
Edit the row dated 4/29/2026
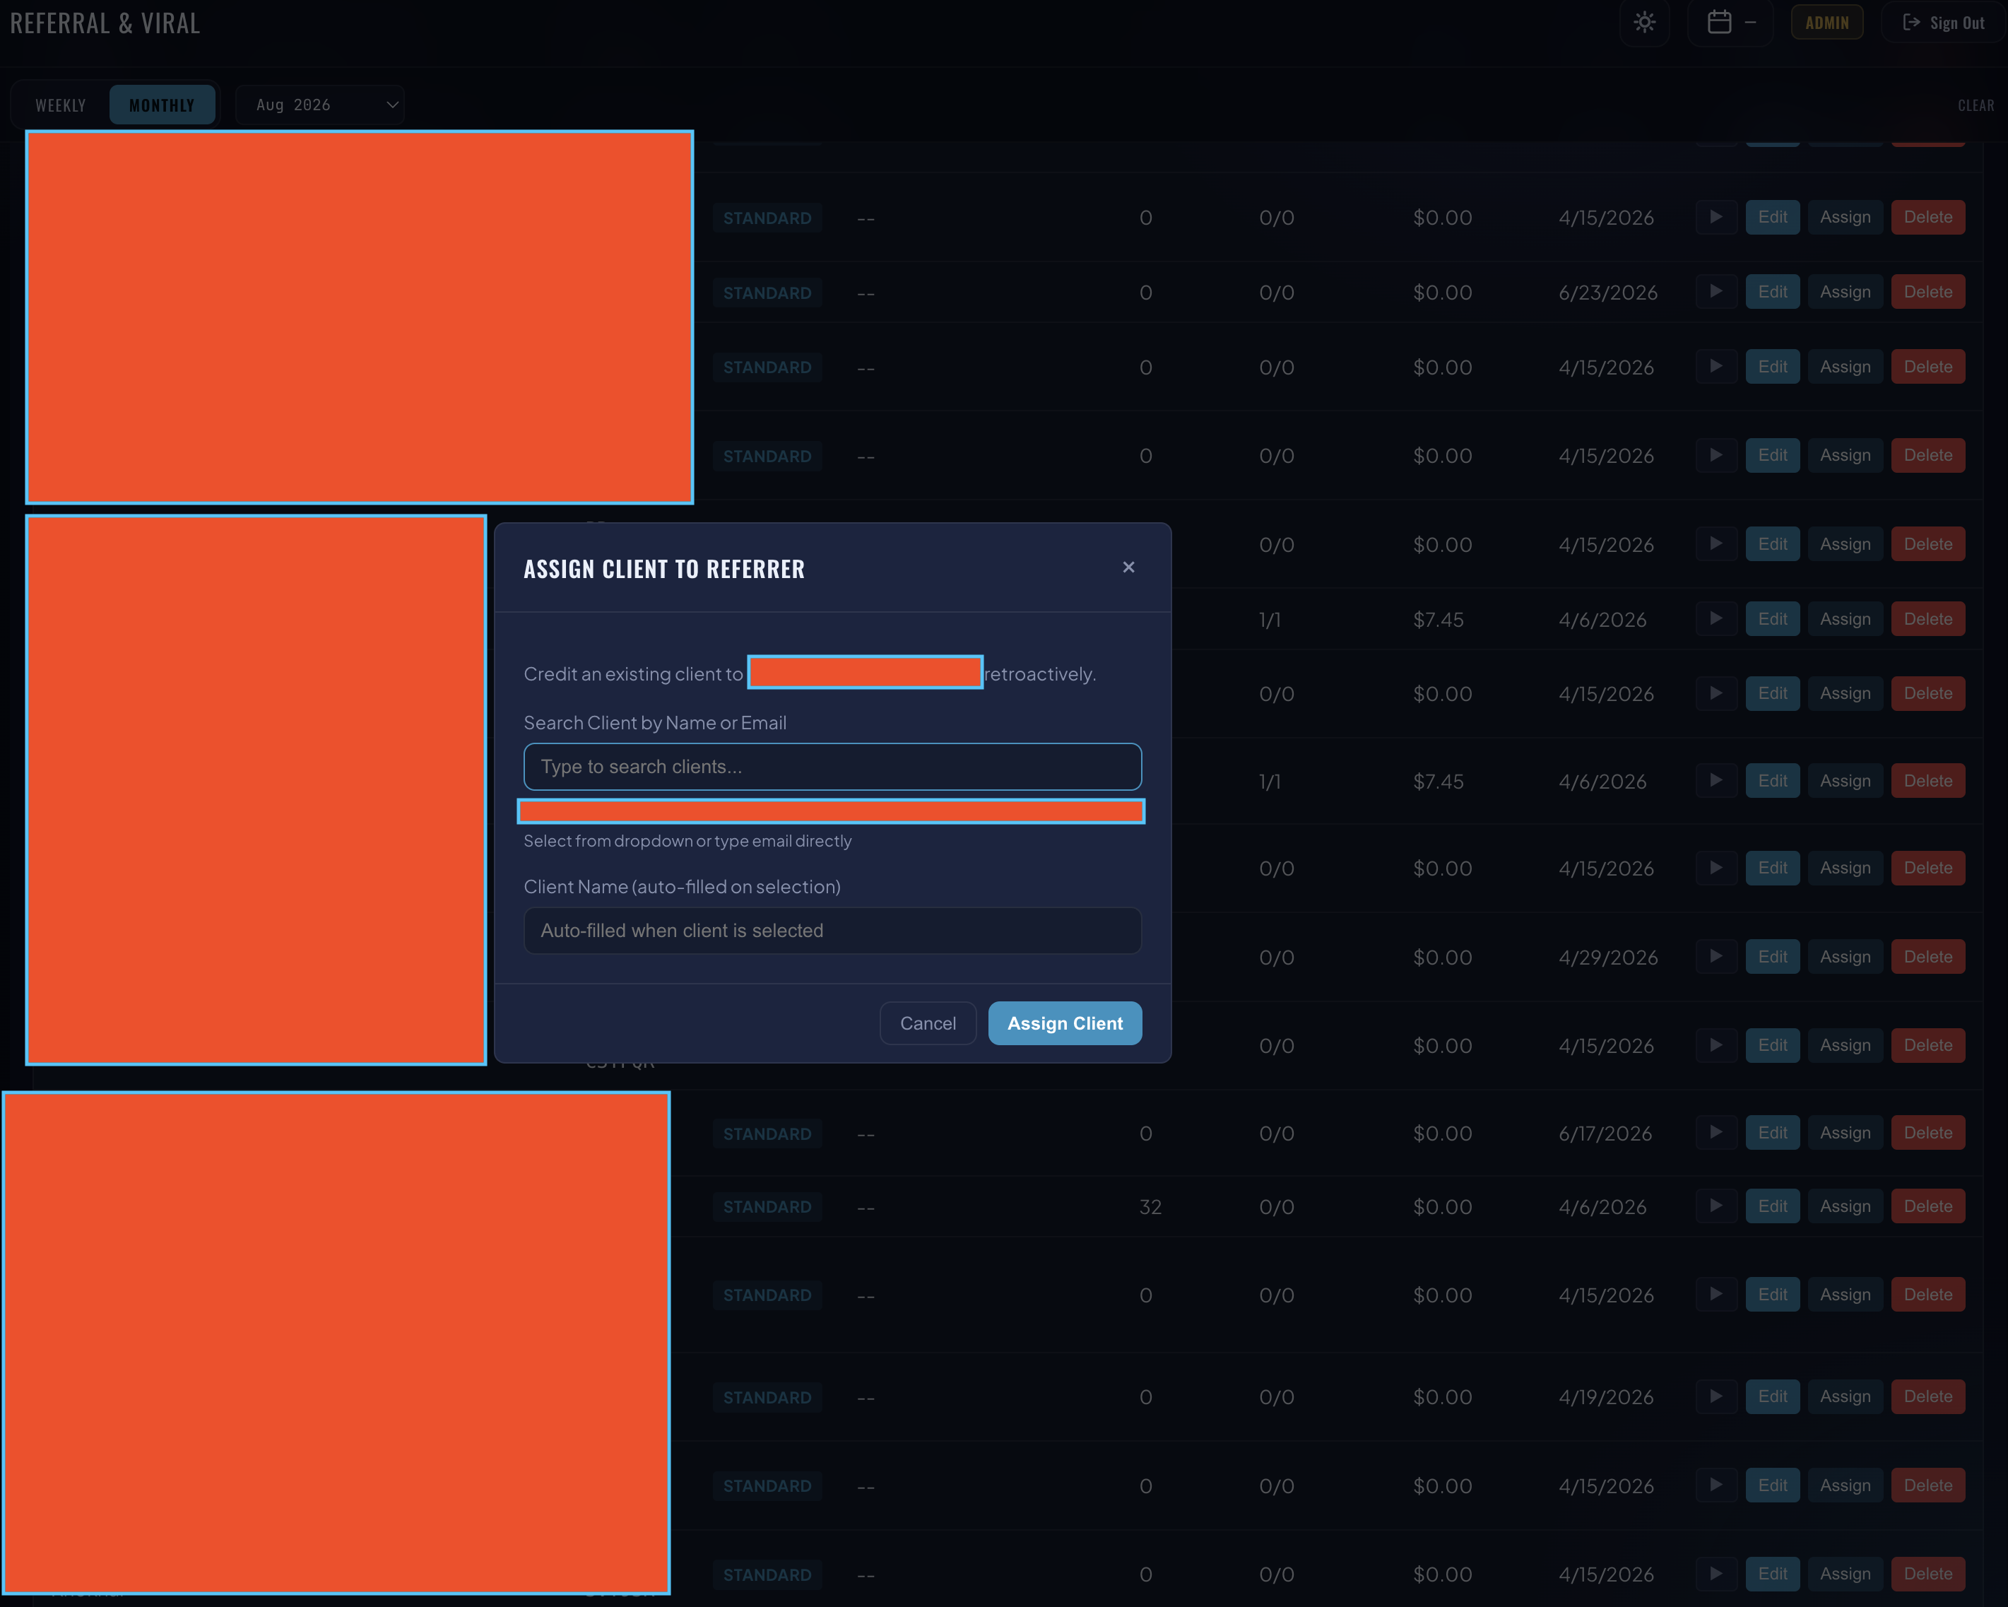click(x=1771, y=957)
